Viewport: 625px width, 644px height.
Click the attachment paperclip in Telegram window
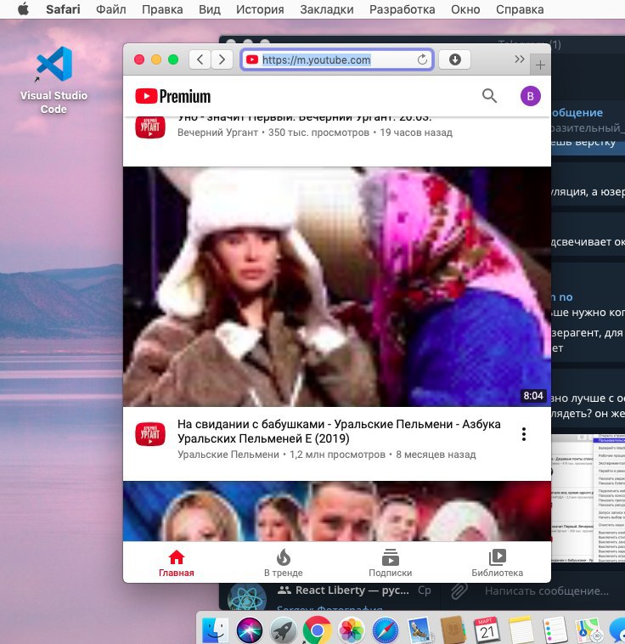click(x=459, y=590)
